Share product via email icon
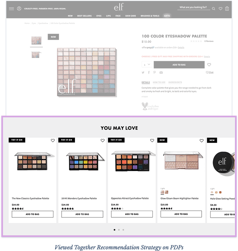Screen dimensions: 238x251 click(161, 73)
